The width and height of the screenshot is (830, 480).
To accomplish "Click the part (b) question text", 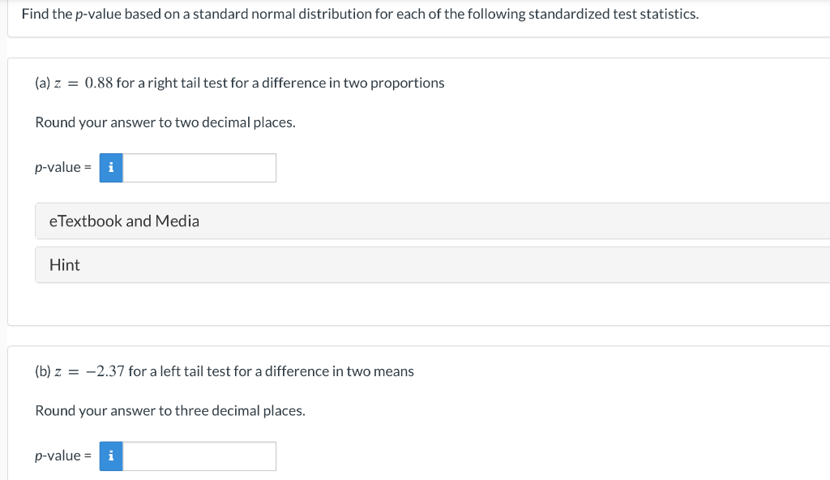I will 224,371.
